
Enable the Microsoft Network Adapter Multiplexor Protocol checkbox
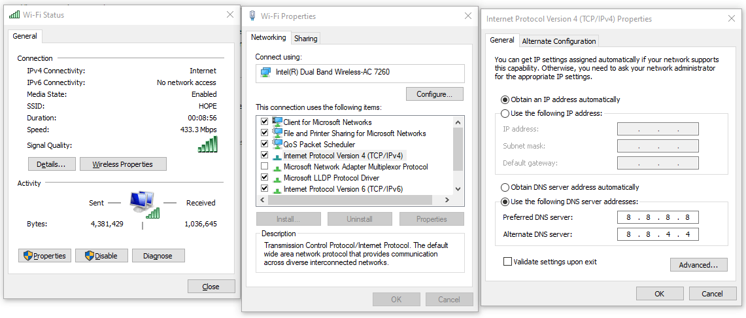point(265,167)
